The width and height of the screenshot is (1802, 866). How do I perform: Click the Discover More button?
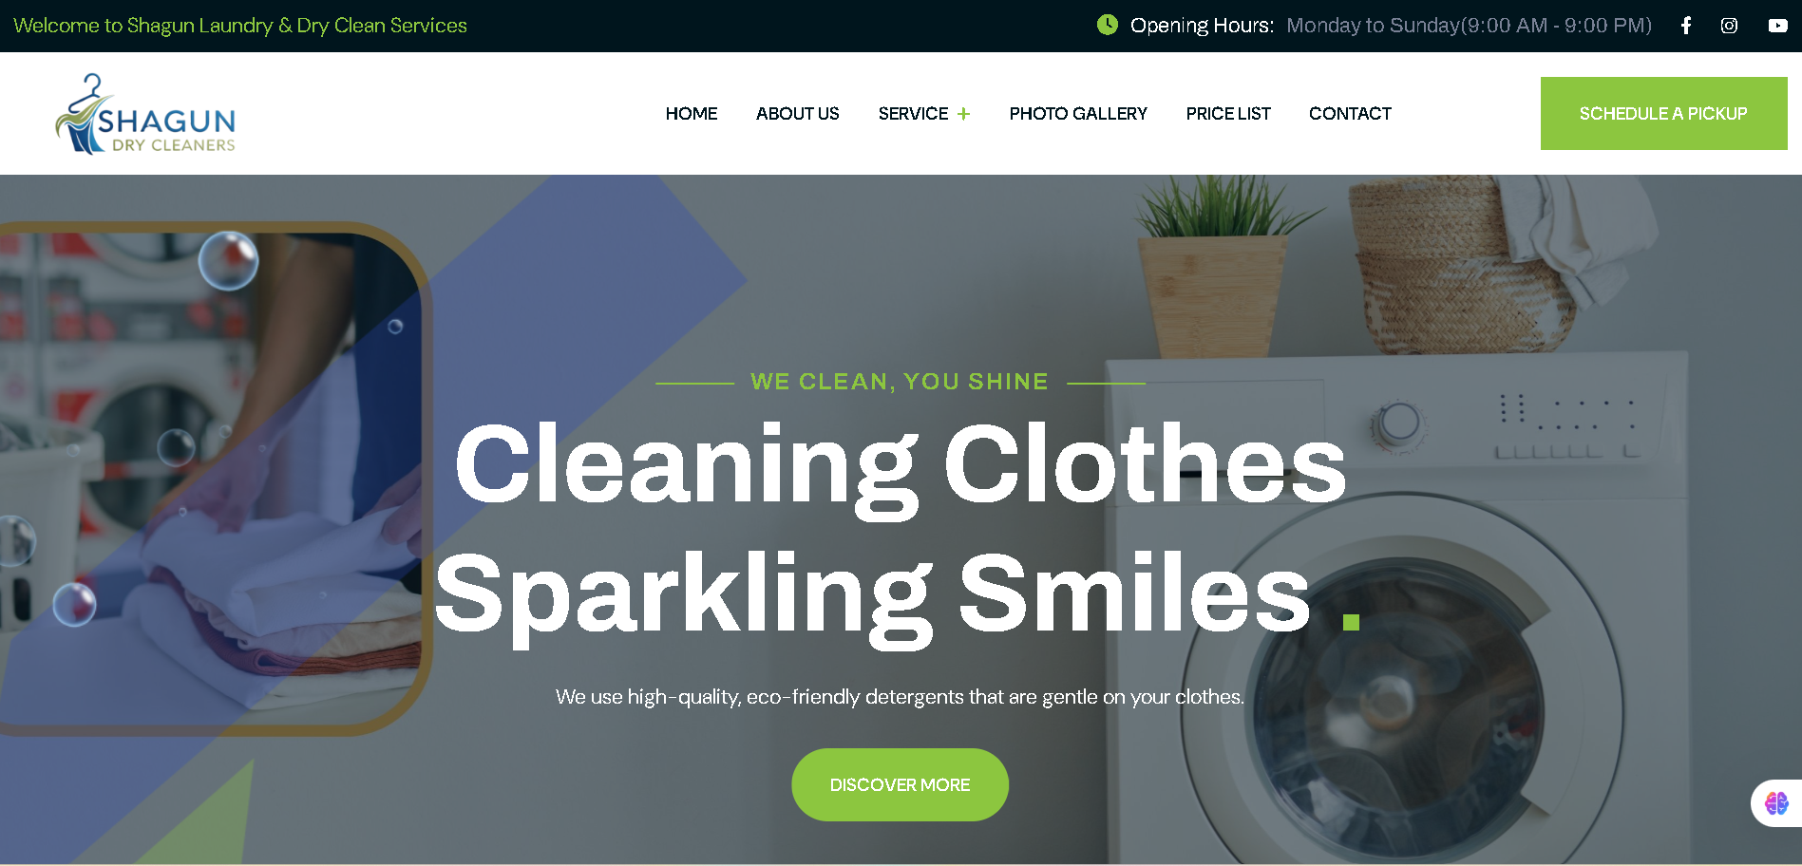[900, 784]
